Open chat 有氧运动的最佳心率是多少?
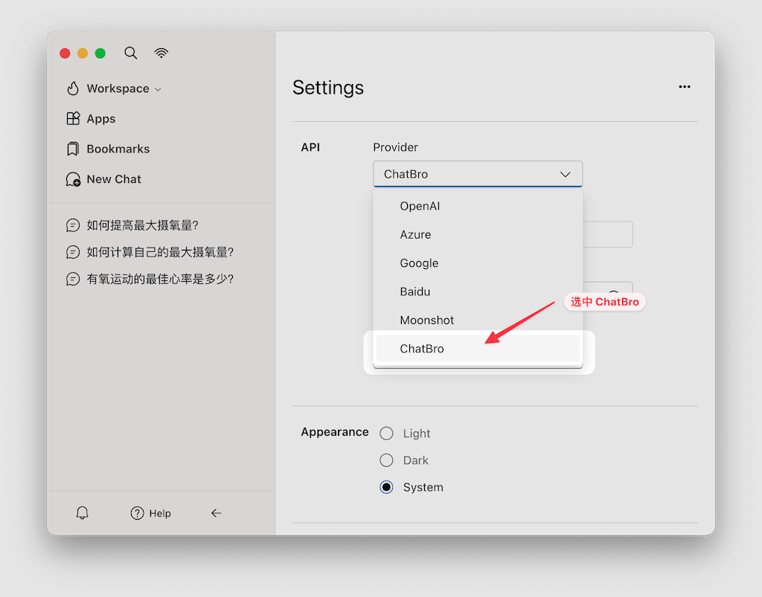762x597 pixels. click(x=160, y=279)
